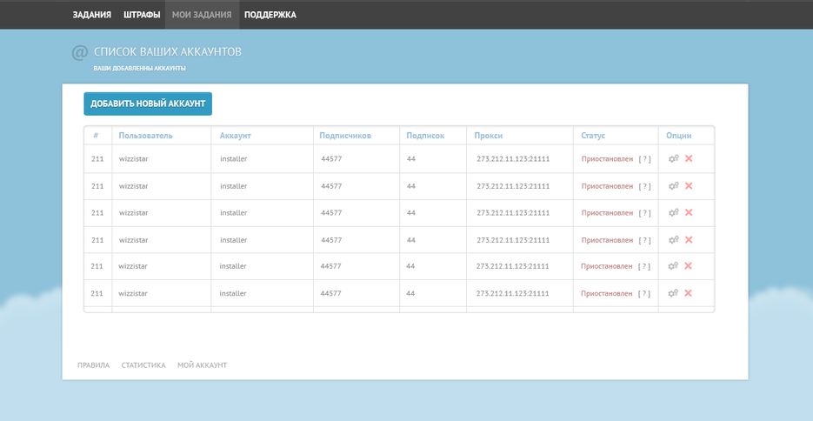Open settings gears in the second account row

click(673, 186)
